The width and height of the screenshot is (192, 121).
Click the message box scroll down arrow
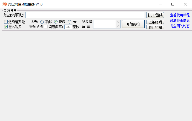coord(118,26)
